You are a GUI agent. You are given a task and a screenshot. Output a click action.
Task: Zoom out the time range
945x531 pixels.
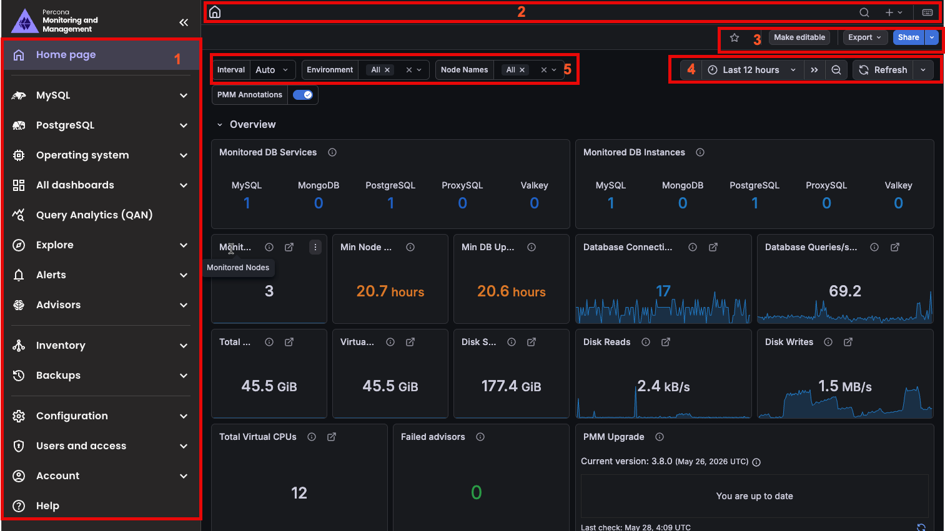[836, 70]
